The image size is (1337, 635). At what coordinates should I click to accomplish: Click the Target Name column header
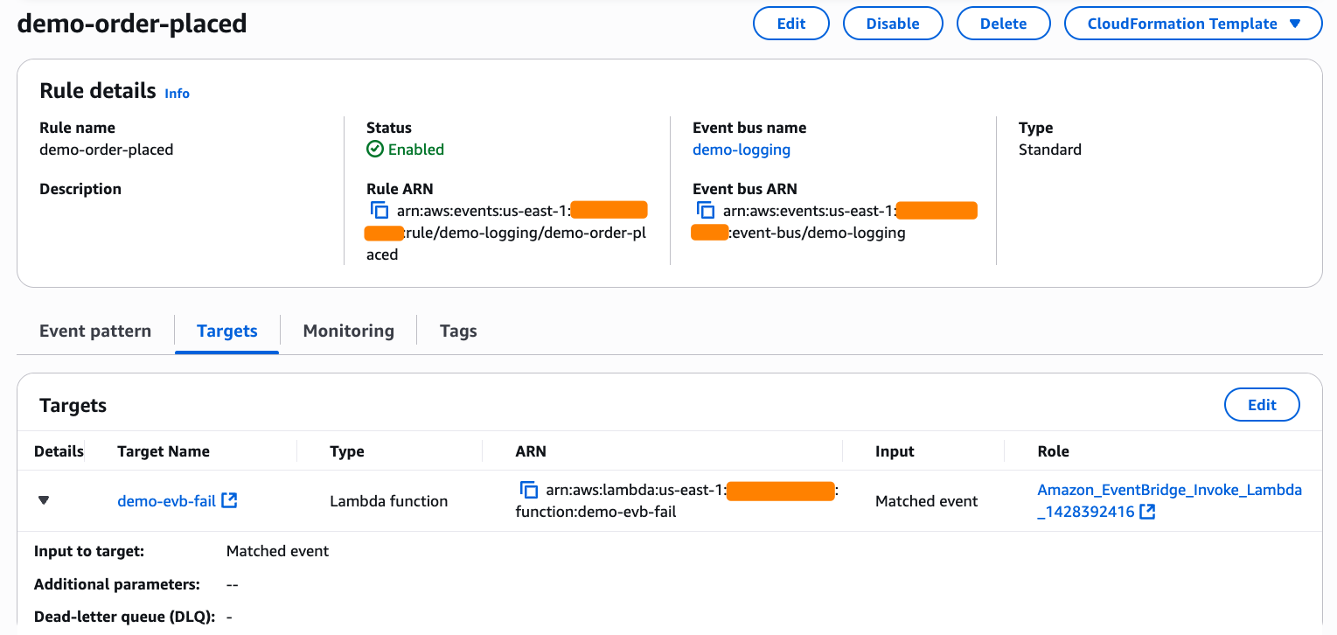(164, 451)
